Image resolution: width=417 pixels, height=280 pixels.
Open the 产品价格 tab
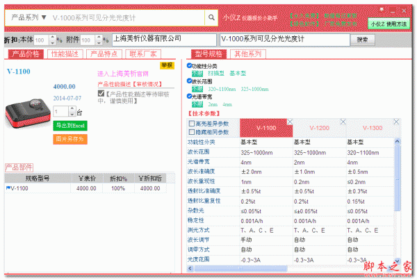[26, 54]
